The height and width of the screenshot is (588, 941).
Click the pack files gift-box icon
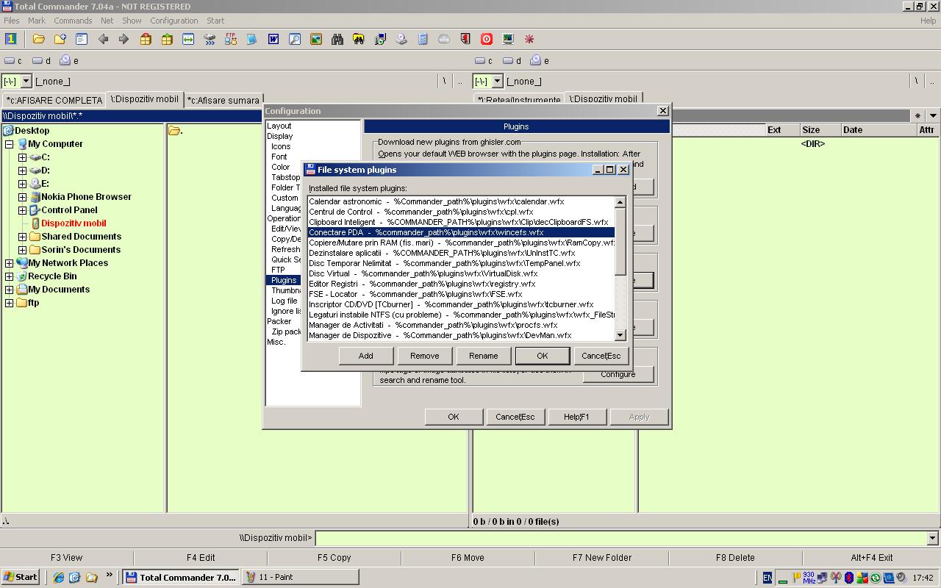click(x=146, y=39)
